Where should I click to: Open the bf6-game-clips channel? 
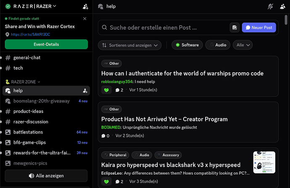click(46, 142)
